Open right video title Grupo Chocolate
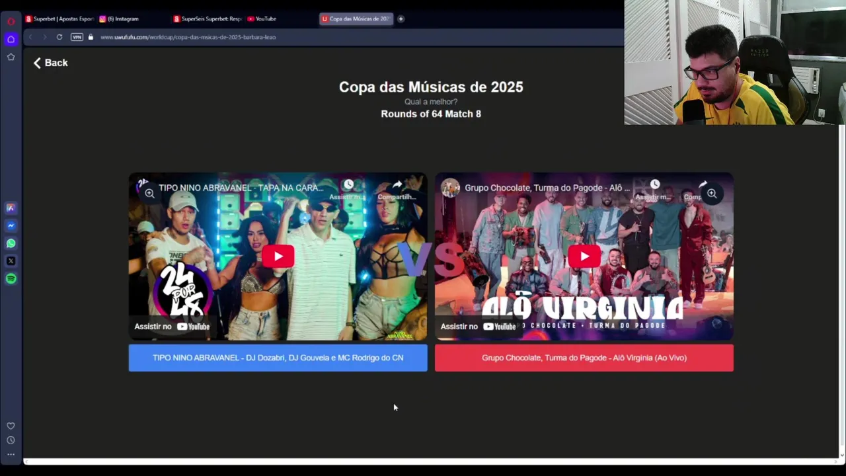The height and width of the screenshot is (476, 846). point(547,188)
